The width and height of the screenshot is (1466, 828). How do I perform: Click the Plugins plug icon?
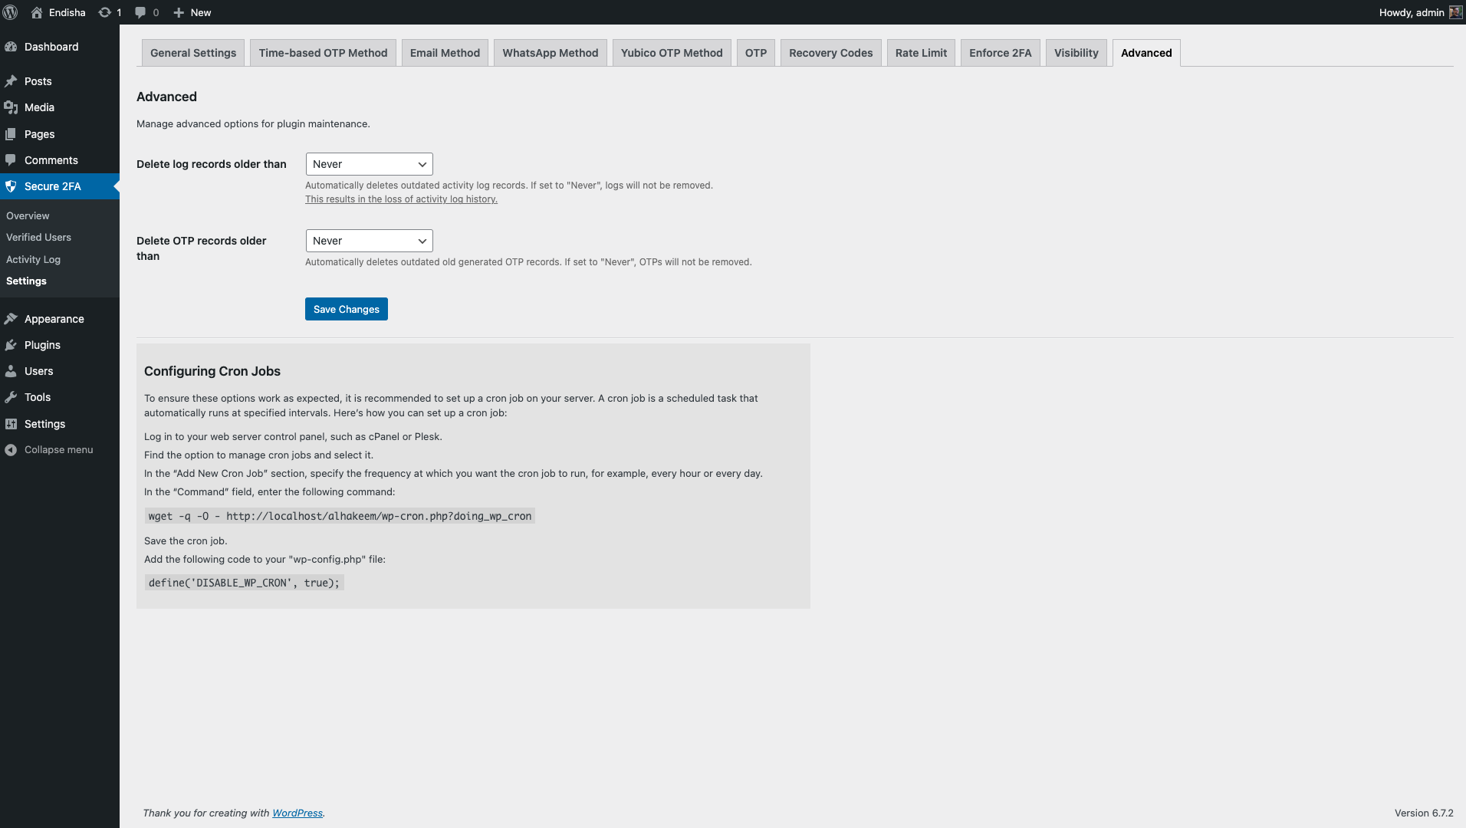tap(11, 345)
